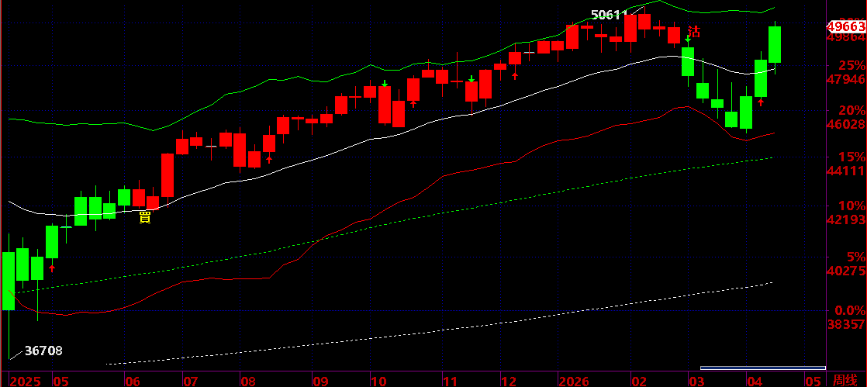
Task: Click the 03 month label on time axis
Action: (x=696, y=381)
